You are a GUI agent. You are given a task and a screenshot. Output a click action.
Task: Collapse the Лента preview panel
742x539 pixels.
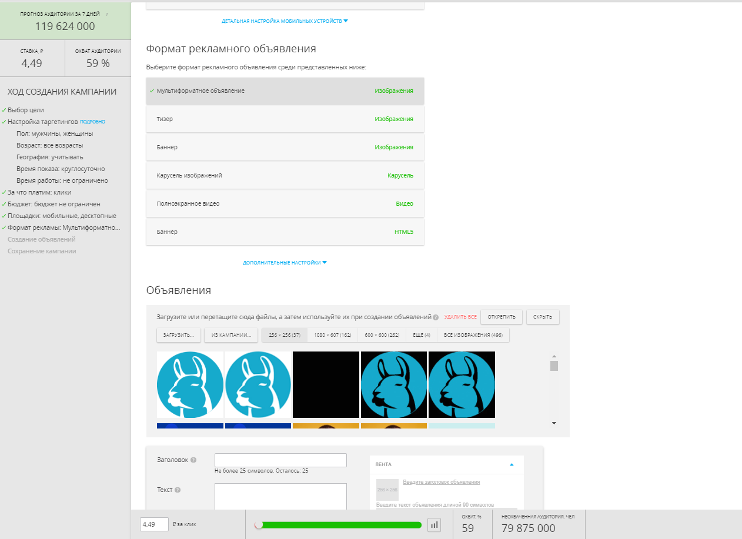pos(512,464)
